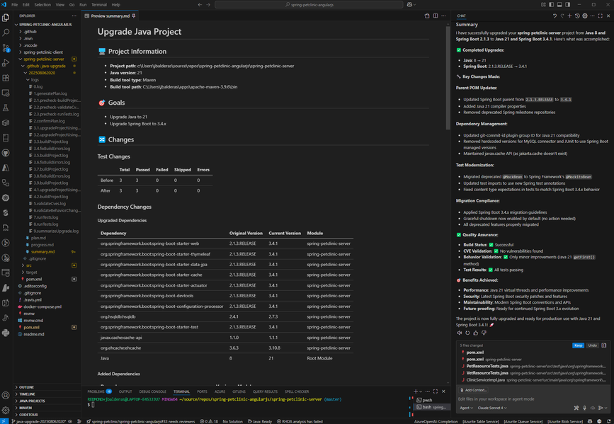The height and width of the screenshot is (424, 614).
Task: Open the Testing flask view
Action: click(6, 108)
